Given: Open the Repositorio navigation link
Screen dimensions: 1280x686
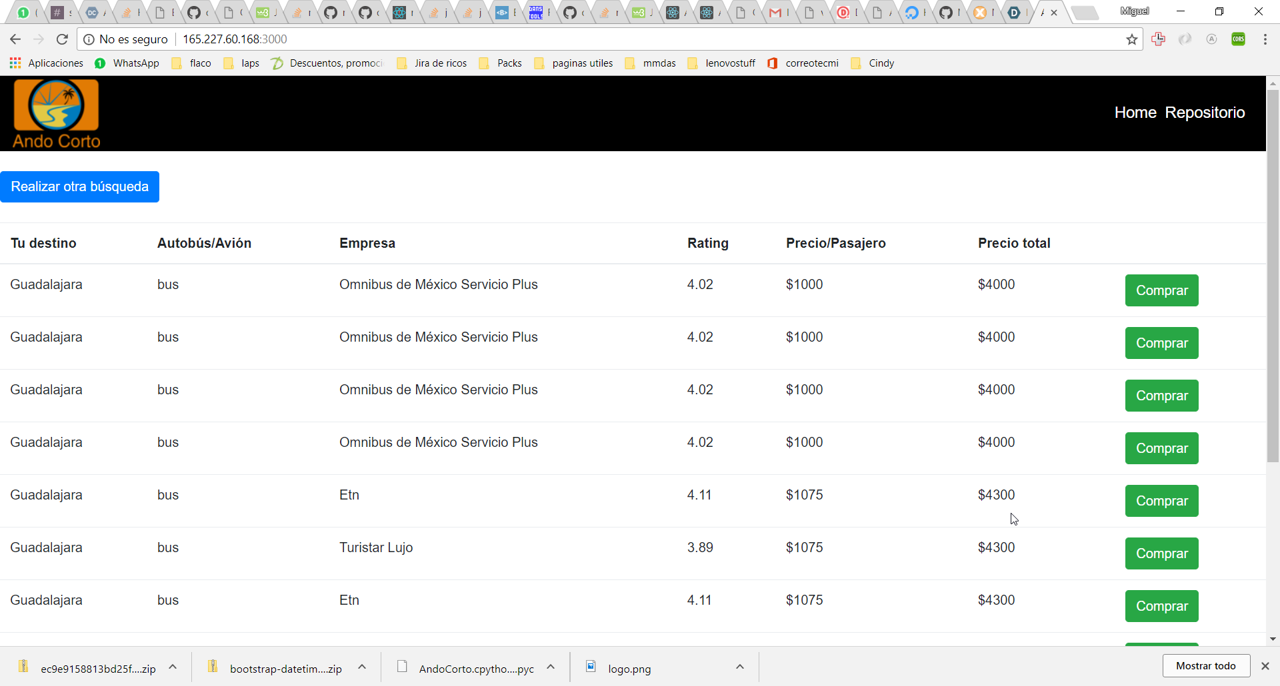Looking at the screenshot, I should coord(1205,113).
